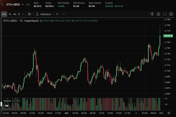Screen dimensions: 176x117
Task: Switch to the 4h timeframe
Action: 14,14
